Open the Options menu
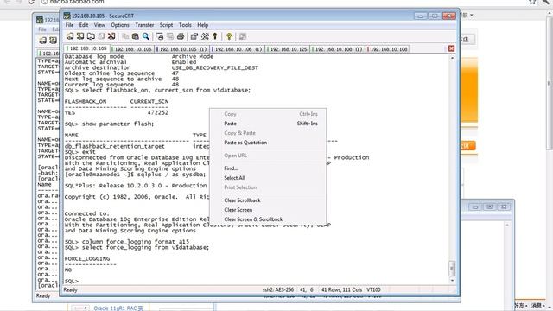 tap(120, 25)
